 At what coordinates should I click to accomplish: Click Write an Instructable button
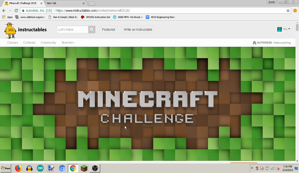138,30
